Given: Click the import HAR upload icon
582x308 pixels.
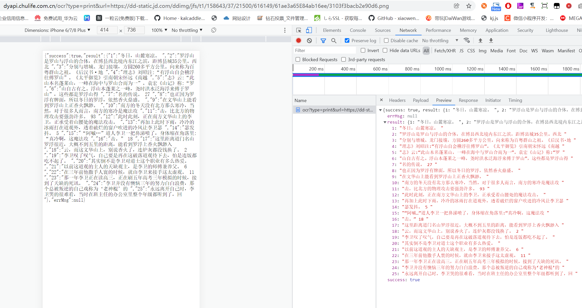Looking at the screenshot, I should [480, 40].
